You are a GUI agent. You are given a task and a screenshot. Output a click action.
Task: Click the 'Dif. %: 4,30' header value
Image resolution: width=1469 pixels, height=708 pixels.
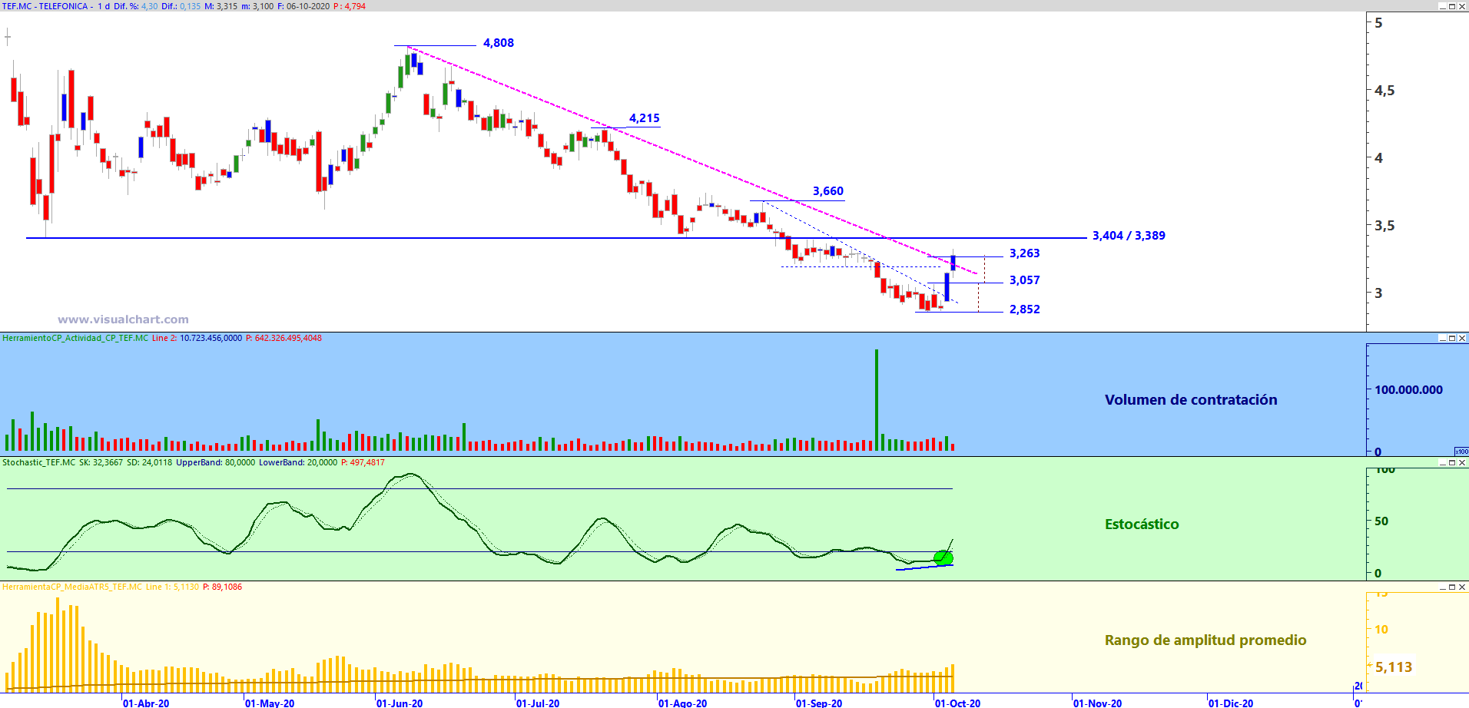tap(136, 6)
